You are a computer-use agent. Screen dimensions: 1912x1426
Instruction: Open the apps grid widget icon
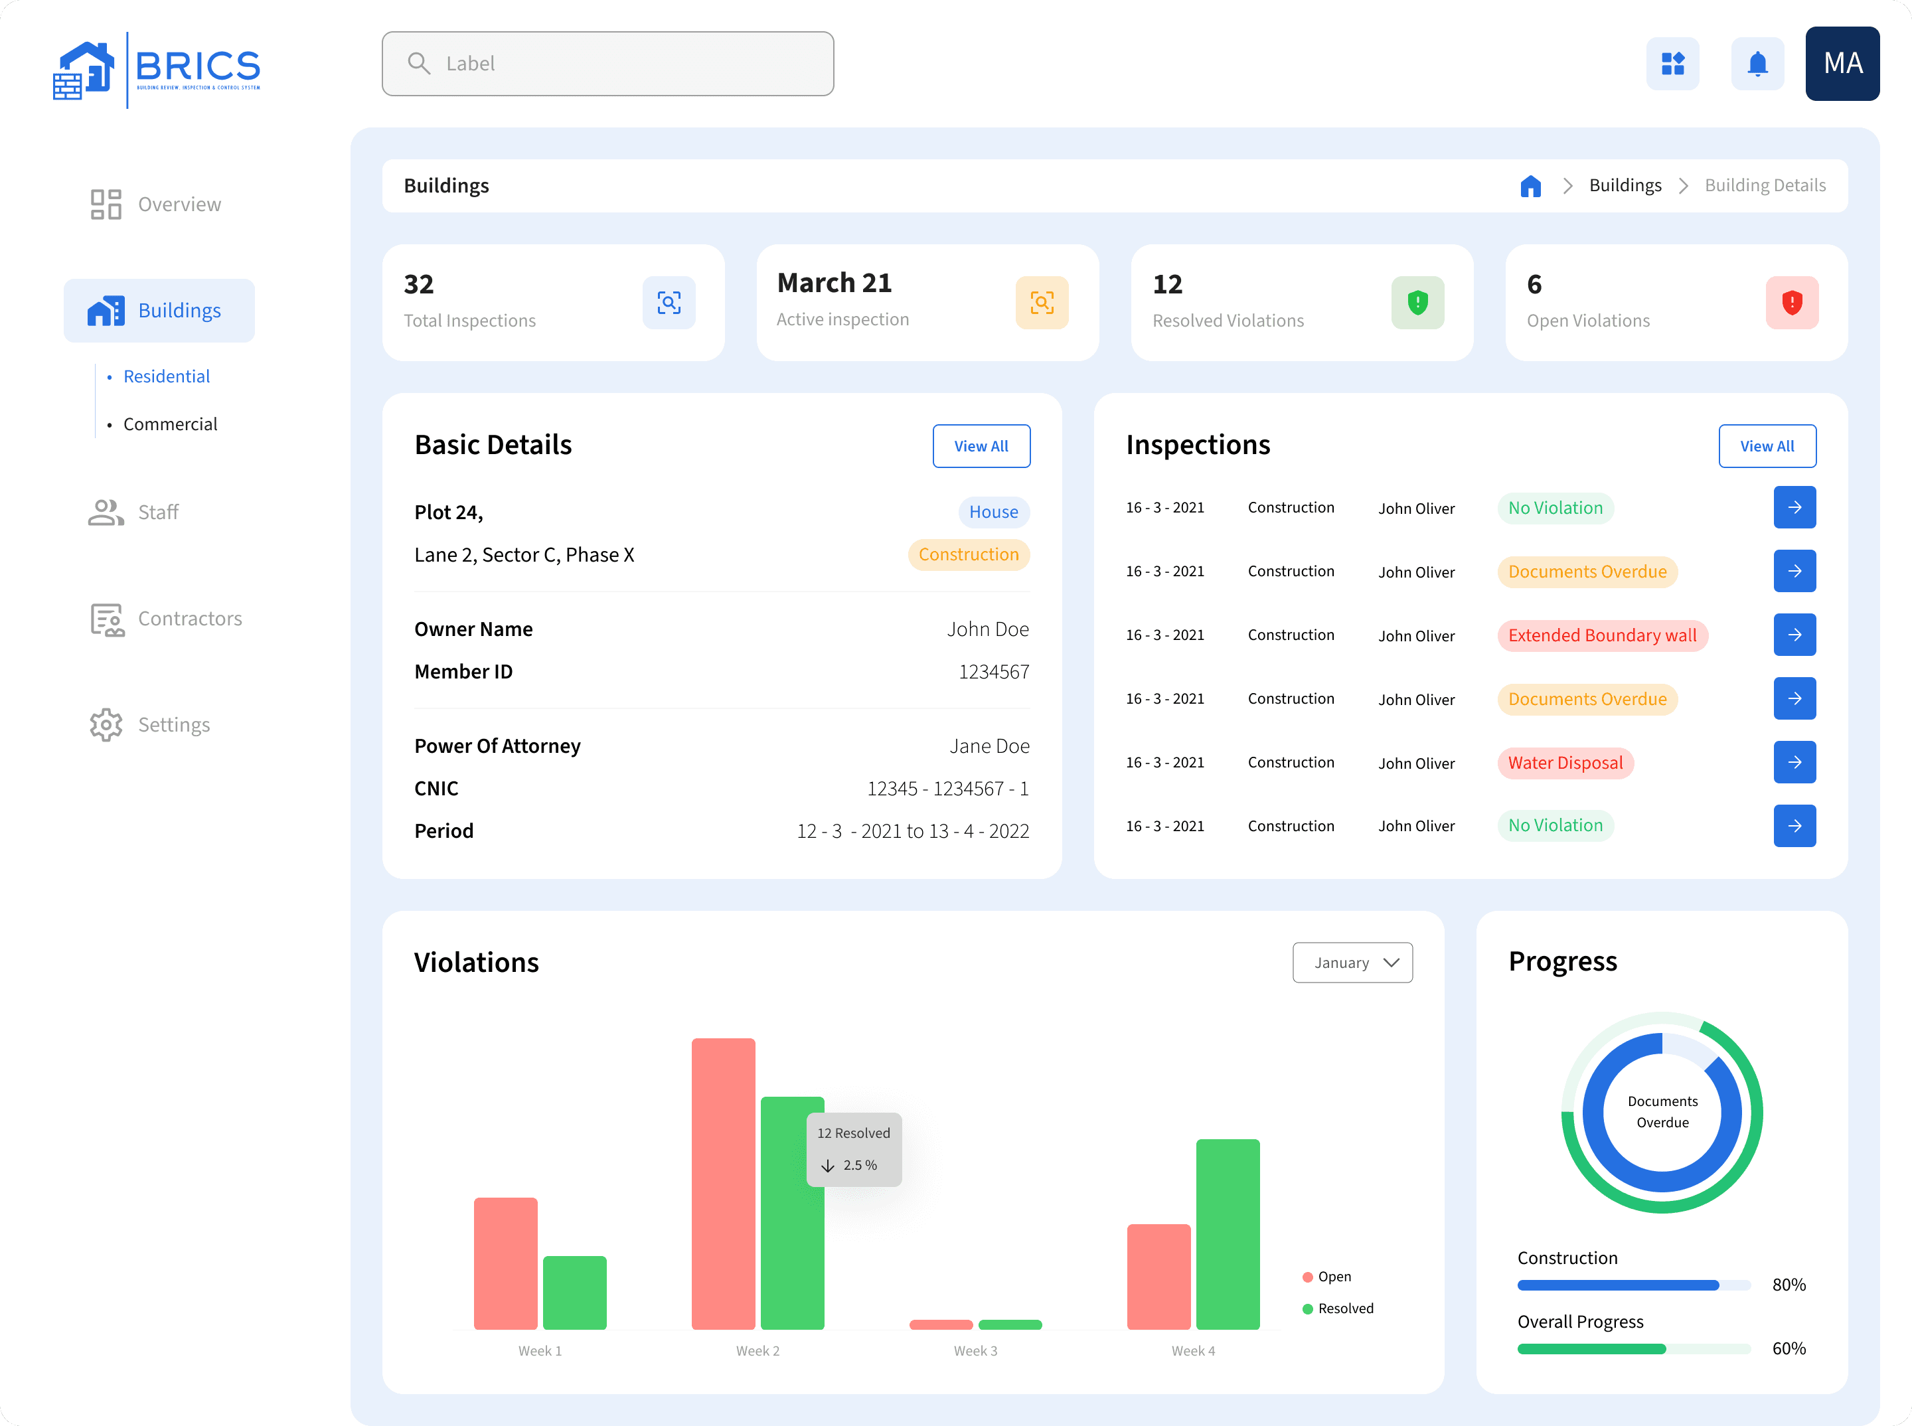coord(1672,64)
